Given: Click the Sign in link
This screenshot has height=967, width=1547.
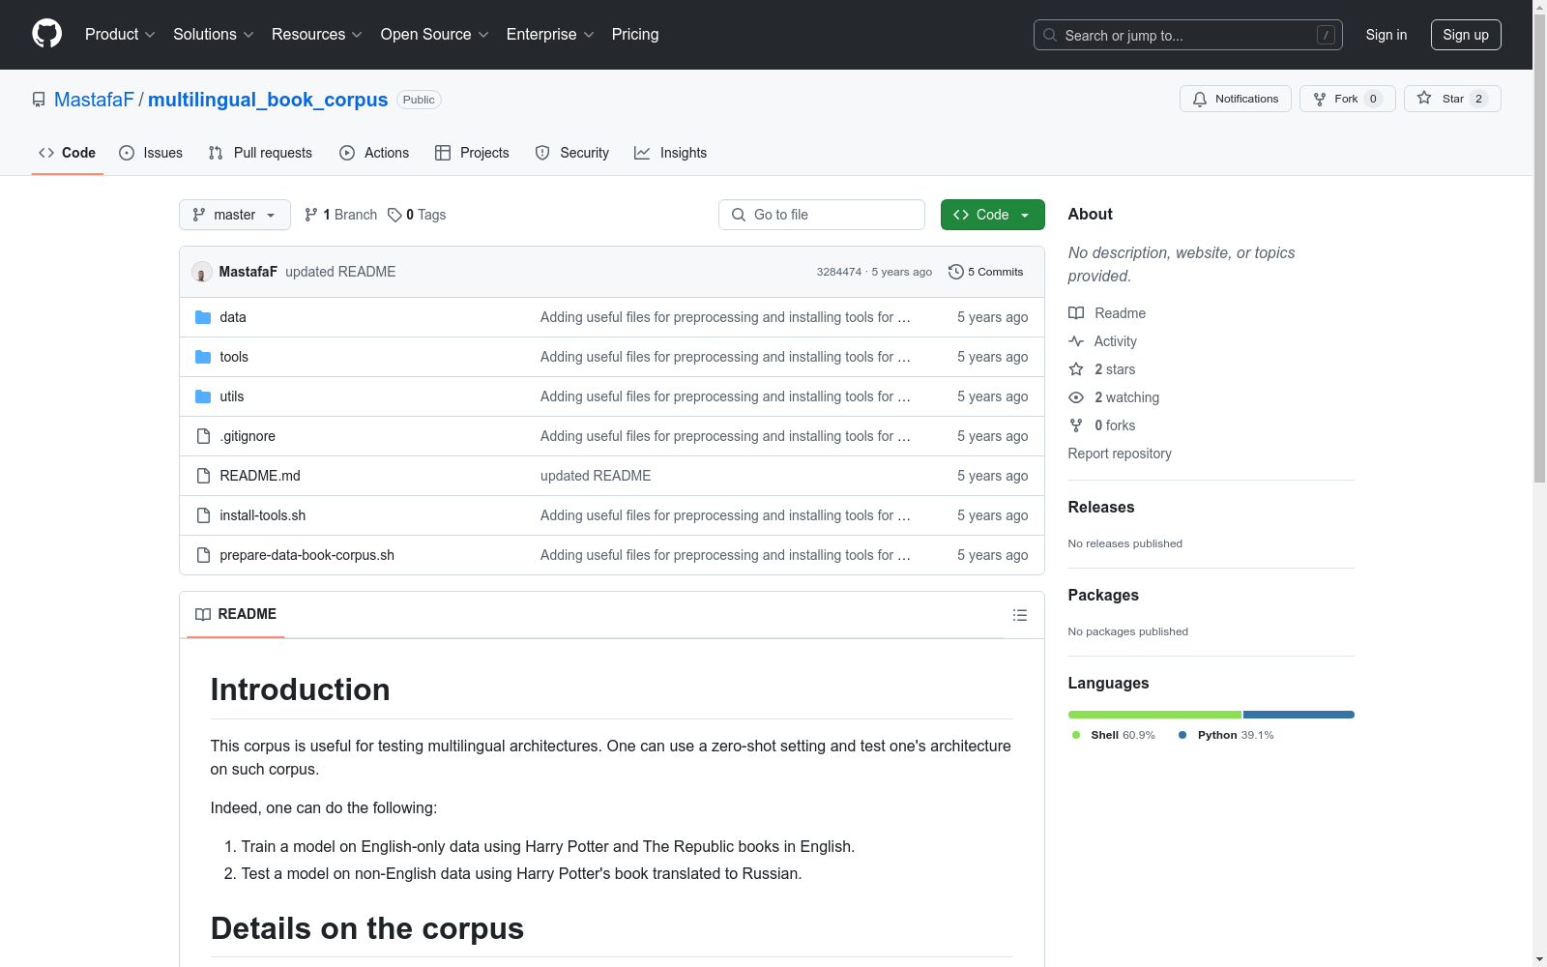Looking at the screenshot, I should pos(1386,35).
